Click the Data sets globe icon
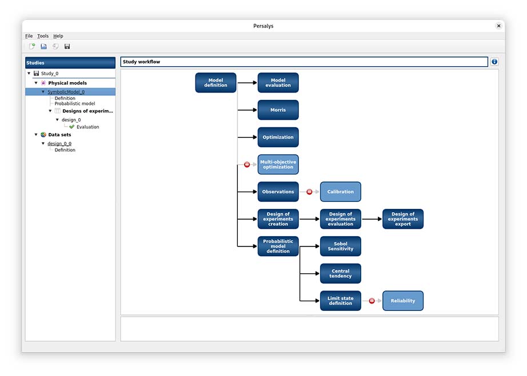The width and height of the screenshot is (527, 376). 43,135
